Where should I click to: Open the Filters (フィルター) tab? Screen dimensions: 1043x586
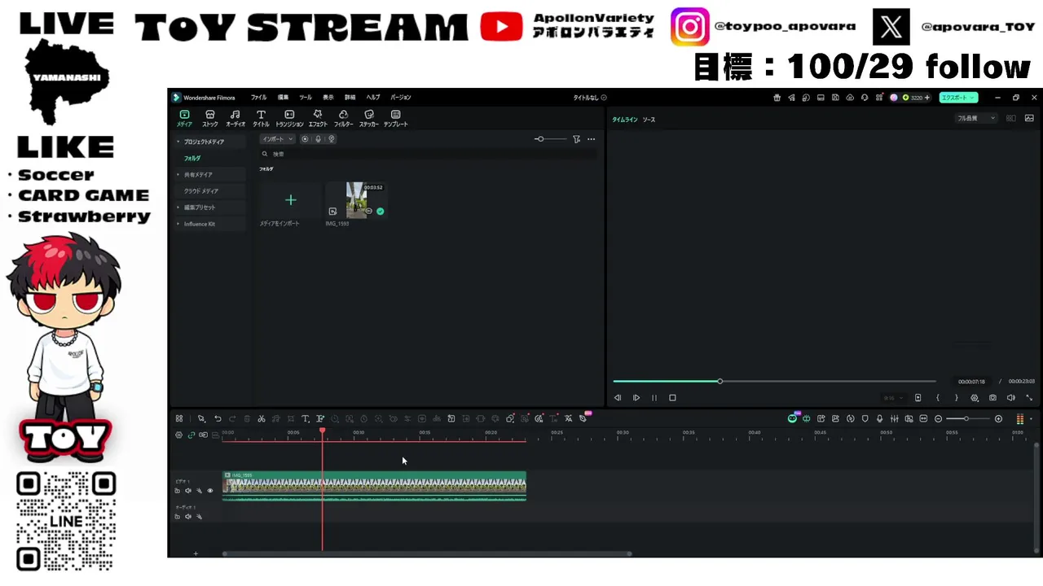(x=343, y=119)
